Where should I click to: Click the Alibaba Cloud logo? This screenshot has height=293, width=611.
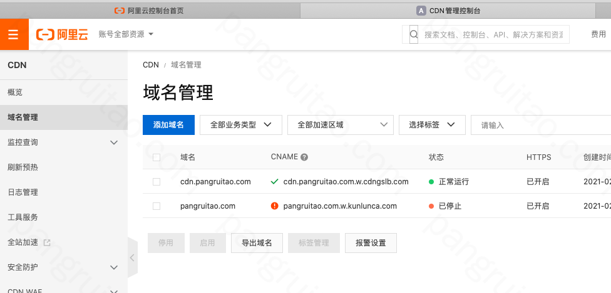[x=62, y=34]
